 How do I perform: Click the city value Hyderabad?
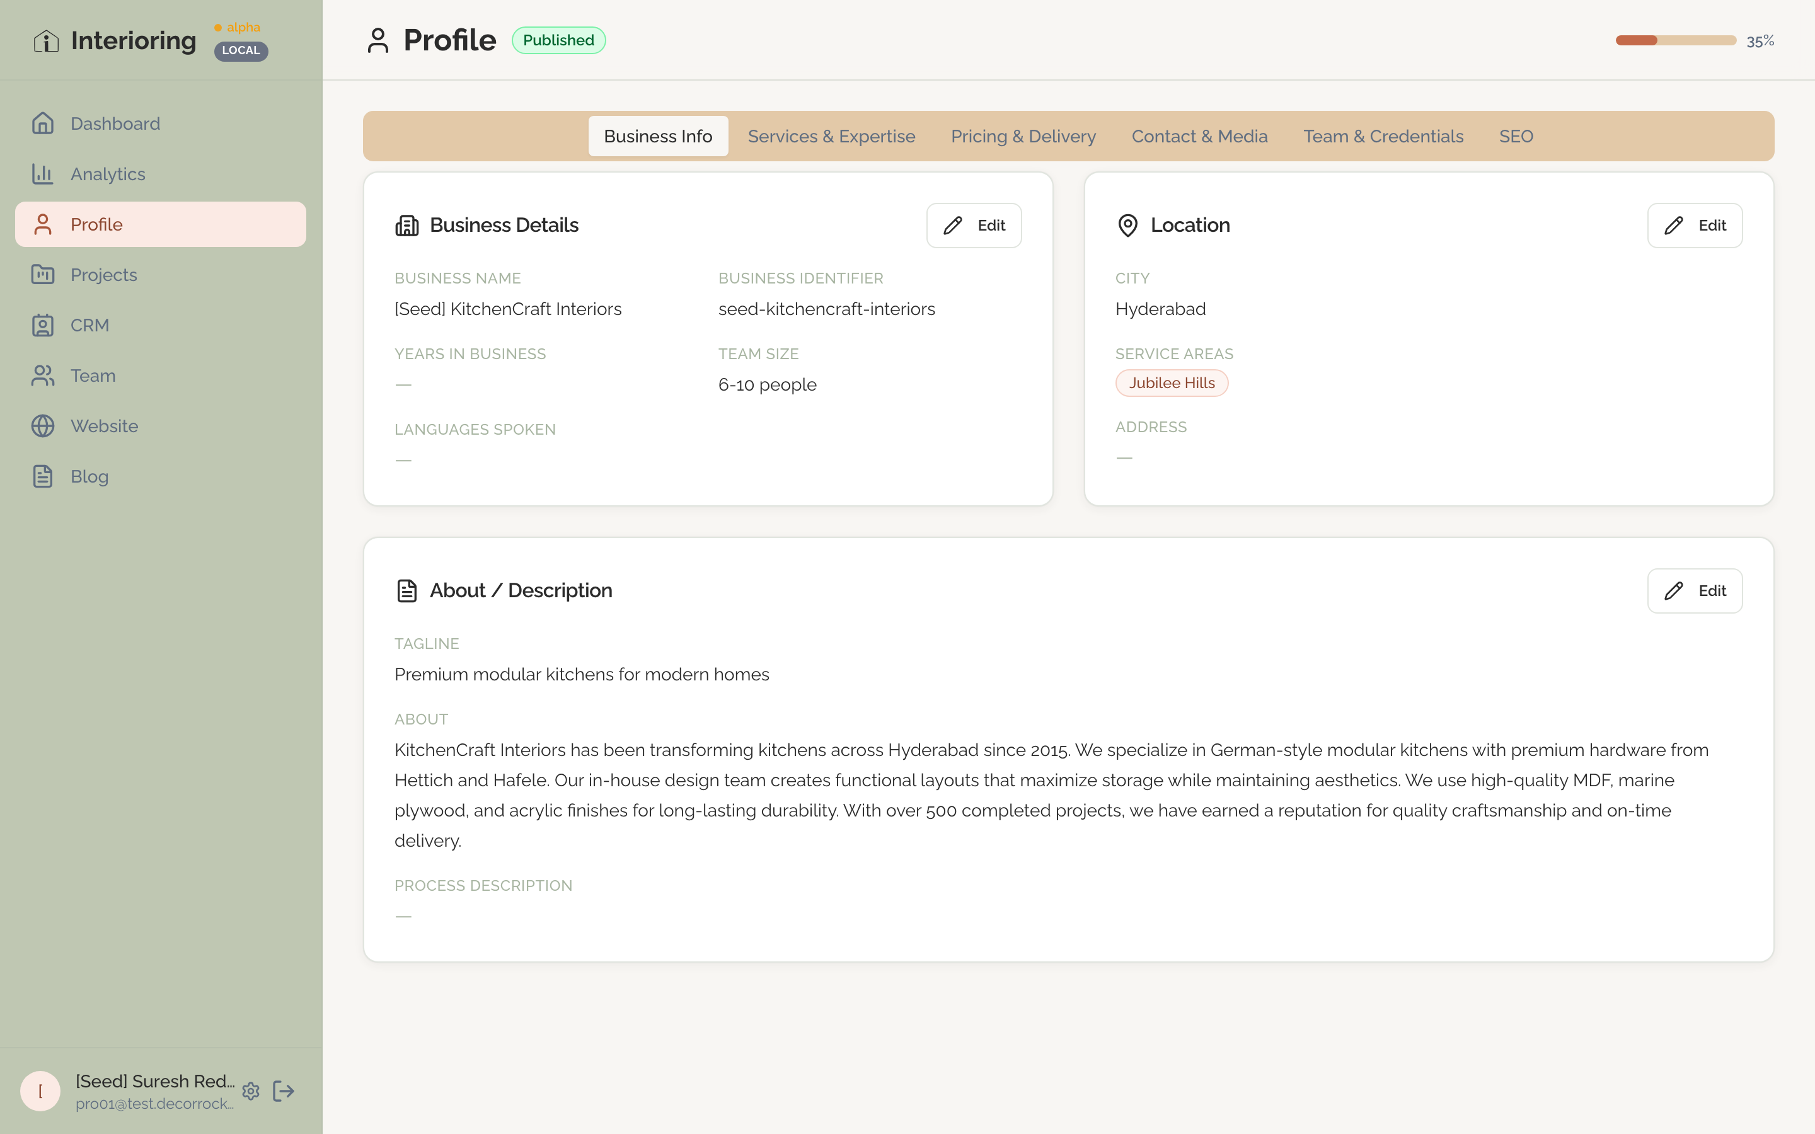point(1160,309)
